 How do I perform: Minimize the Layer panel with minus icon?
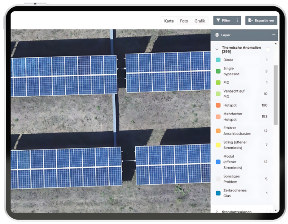[274, 35]
